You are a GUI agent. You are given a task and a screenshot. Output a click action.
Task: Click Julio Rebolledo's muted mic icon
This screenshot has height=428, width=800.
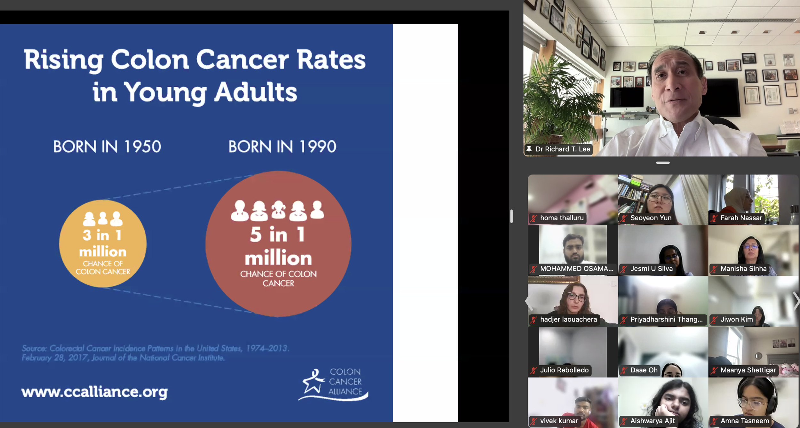point(533,370)
